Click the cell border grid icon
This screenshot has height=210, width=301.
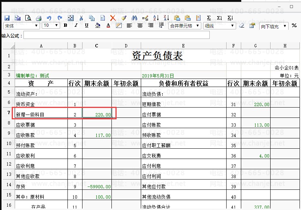119,25
